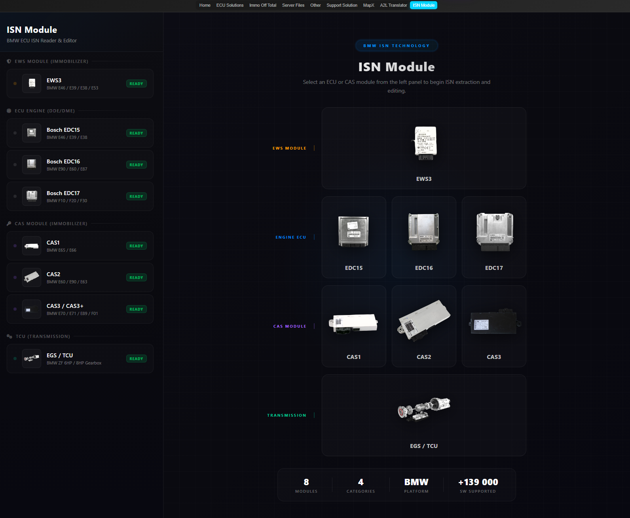Screen dimensions: 630x518
Task: Click the EGS / TCU gearbox icon in sidebar
Action: 32,359
